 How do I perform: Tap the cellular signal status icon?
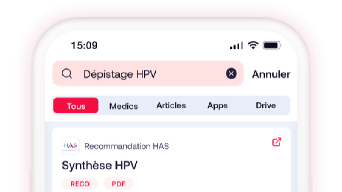point(236,46)
